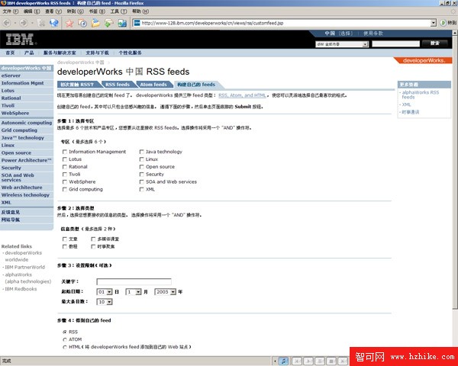
Task: Click the IBM site icon in the address bar
Action: 137,22
